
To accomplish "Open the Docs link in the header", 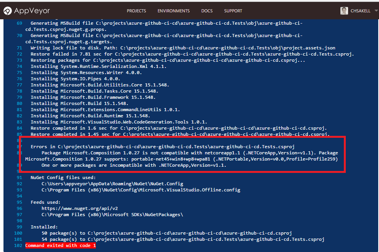I will [x=207, y=11].
